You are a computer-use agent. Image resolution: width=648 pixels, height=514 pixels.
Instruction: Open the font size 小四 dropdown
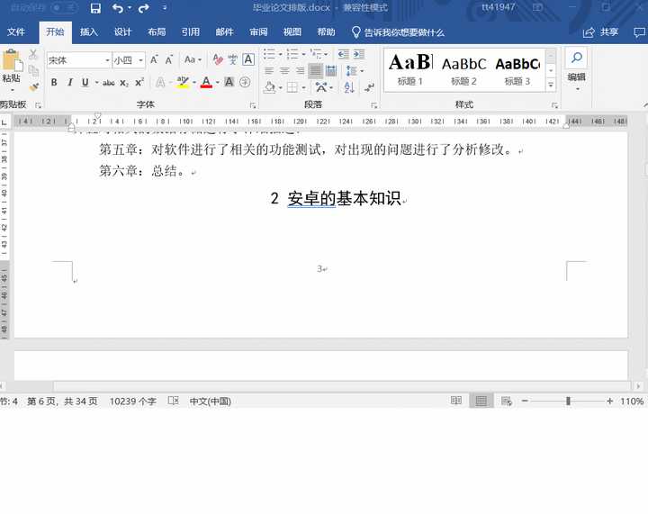pos(141,60)
